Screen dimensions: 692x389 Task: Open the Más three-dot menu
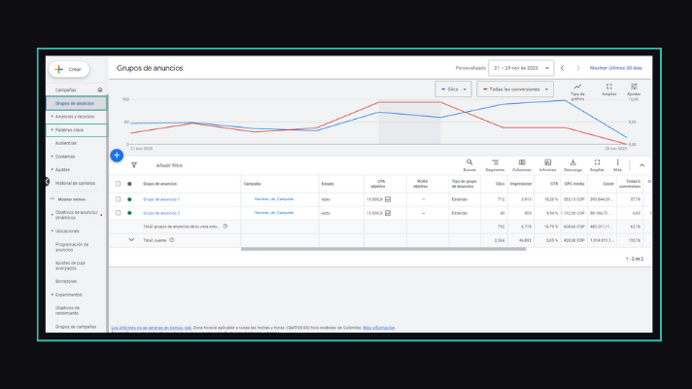click(x=617, y=162)
